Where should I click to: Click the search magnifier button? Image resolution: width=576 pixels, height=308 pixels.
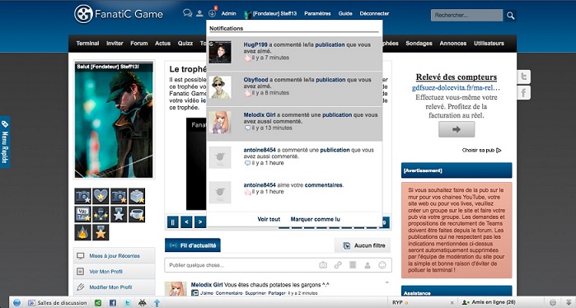[x=510, y=16]
